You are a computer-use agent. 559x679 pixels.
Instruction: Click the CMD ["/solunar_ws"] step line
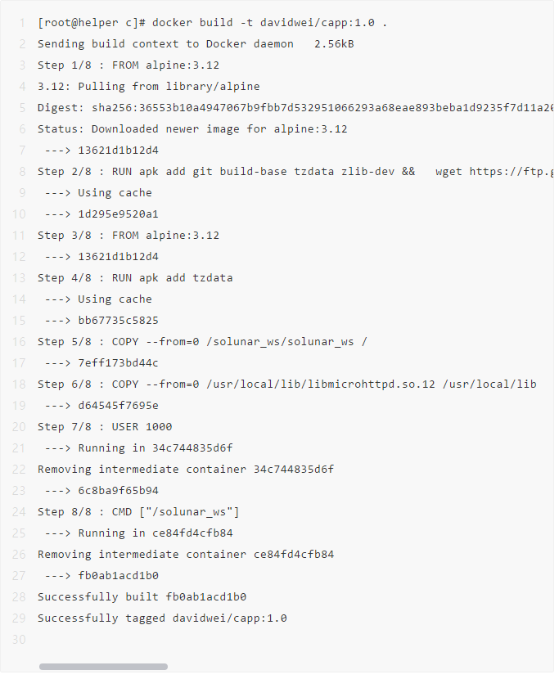point(138,512)
